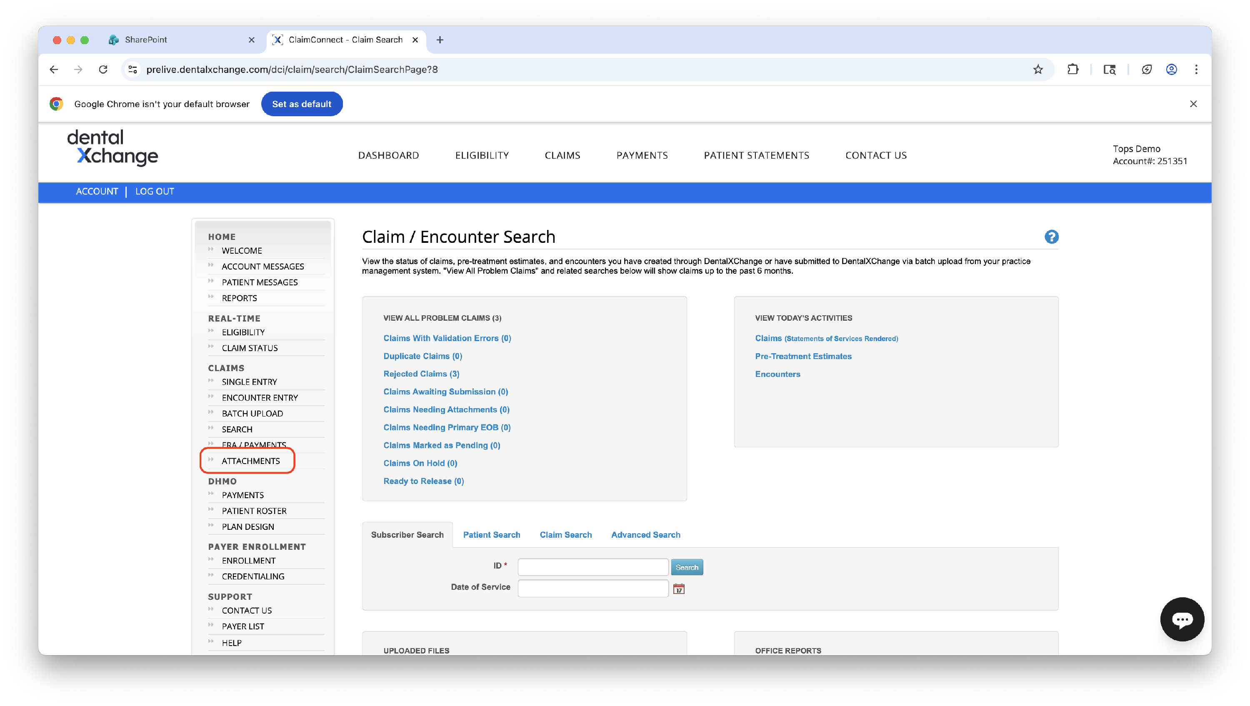Screen dimensions: 1250x706
Task: Open the Date of Service calendar picker
Action: [x=678, y=589]
